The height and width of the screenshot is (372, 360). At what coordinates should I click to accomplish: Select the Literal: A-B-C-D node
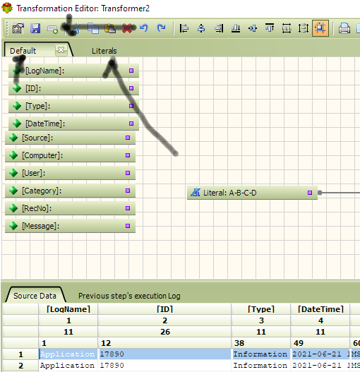pyautogui.click(x=252, y=193)
